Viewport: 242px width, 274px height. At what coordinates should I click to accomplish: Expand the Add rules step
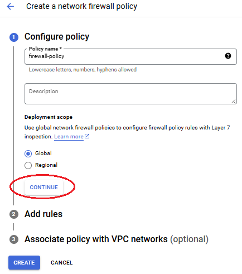pyautogui.click(x=43, y=214)
